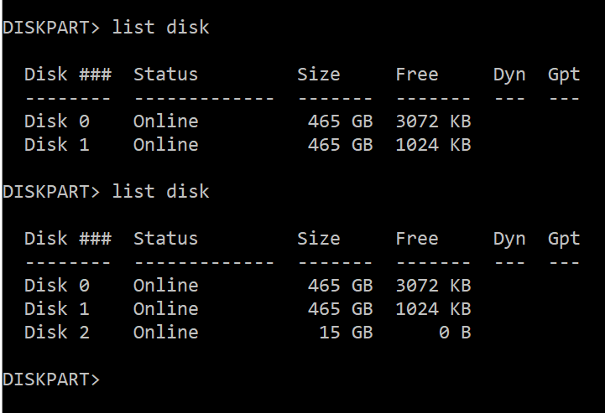This screenshot has width=605, height=413.
Task: Click the "0 B" free space value
Action: 454,333
